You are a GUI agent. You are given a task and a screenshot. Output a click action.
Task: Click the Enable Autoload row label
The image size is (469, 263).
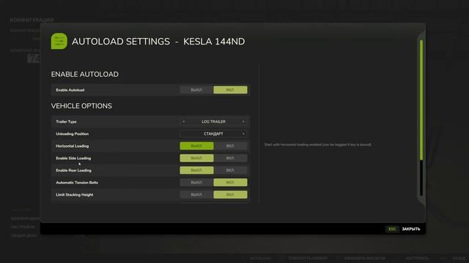click(70, 90)
